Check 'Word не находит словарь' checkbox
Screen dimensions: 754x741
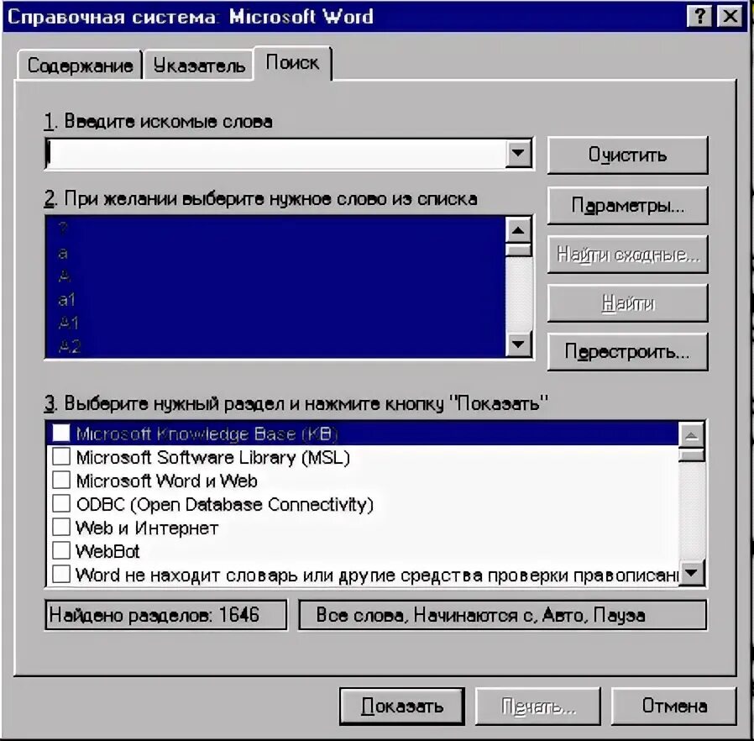[61, 574]
